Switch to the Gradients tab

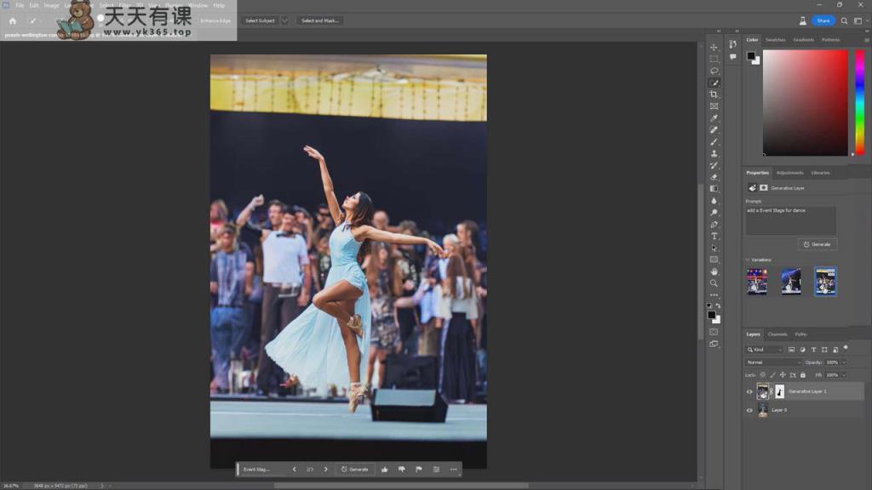click(x=804, y=40)
